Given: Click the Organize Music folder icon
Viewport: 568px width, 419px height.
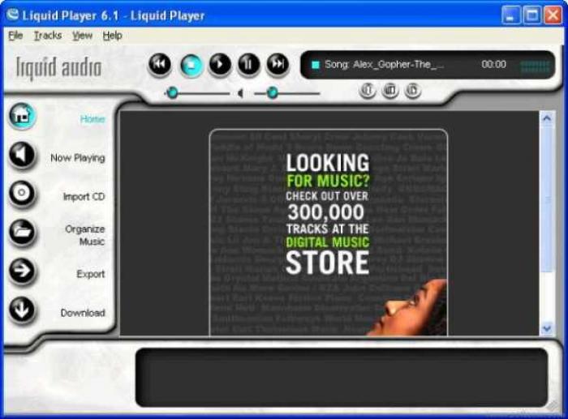Looking at the screenshot, I should click(x=22, y=233).
